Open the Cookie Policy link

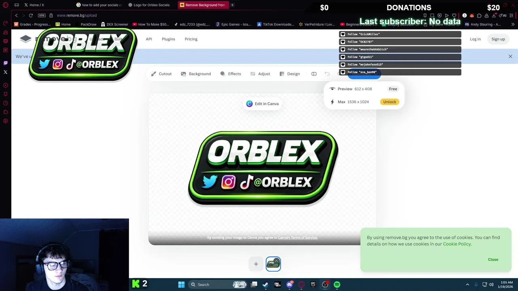click(456, 244)
